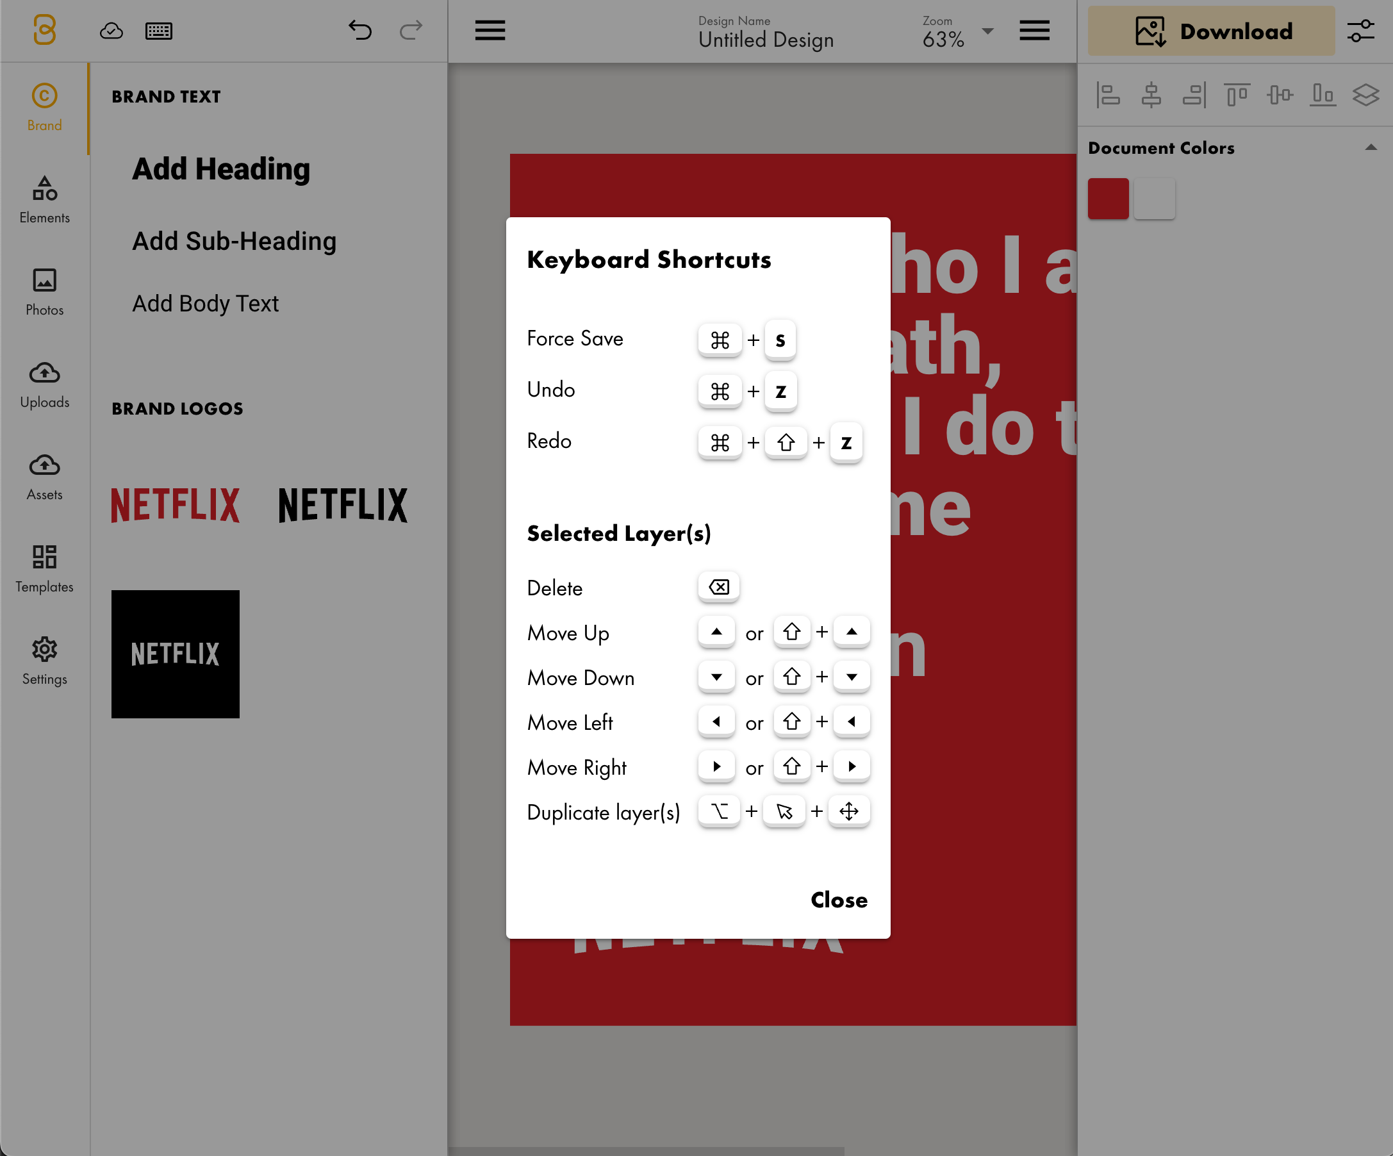Click the Duplicate layer(s) label
Viewport: 1393px width, 1156px height.
point(604,813)
